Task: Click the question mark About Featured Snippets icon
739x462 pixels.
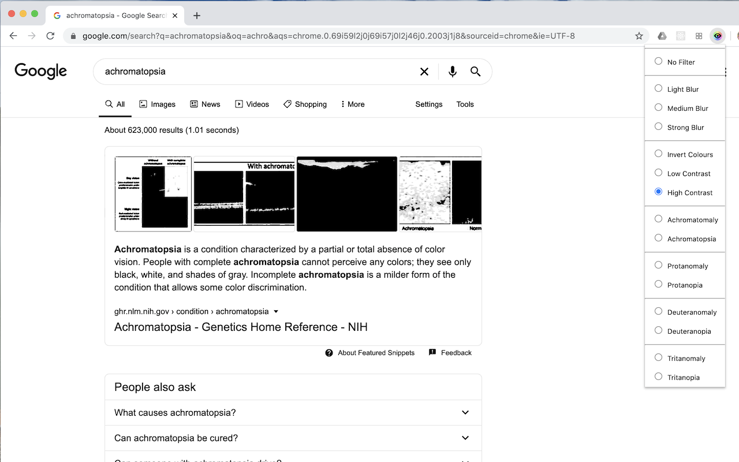Action: 329,353
